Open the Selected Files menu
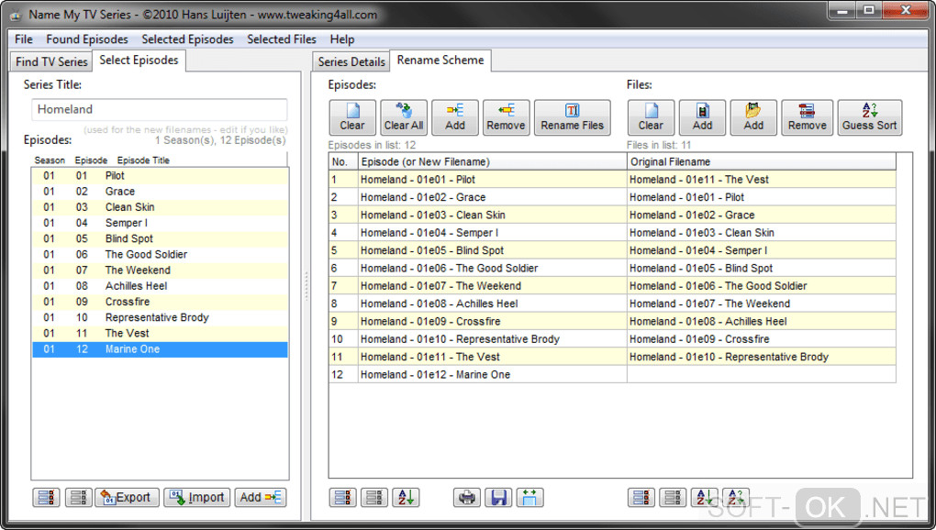The height and width of the screenshot is (530, 936). [x=282, y=39]
